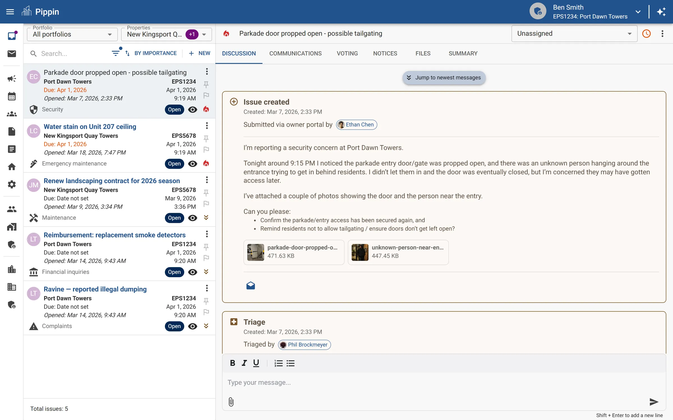Open the home section from the sidebar
Image resolution: width=673 pixels, height=420 pixels.
coord(11,167)
